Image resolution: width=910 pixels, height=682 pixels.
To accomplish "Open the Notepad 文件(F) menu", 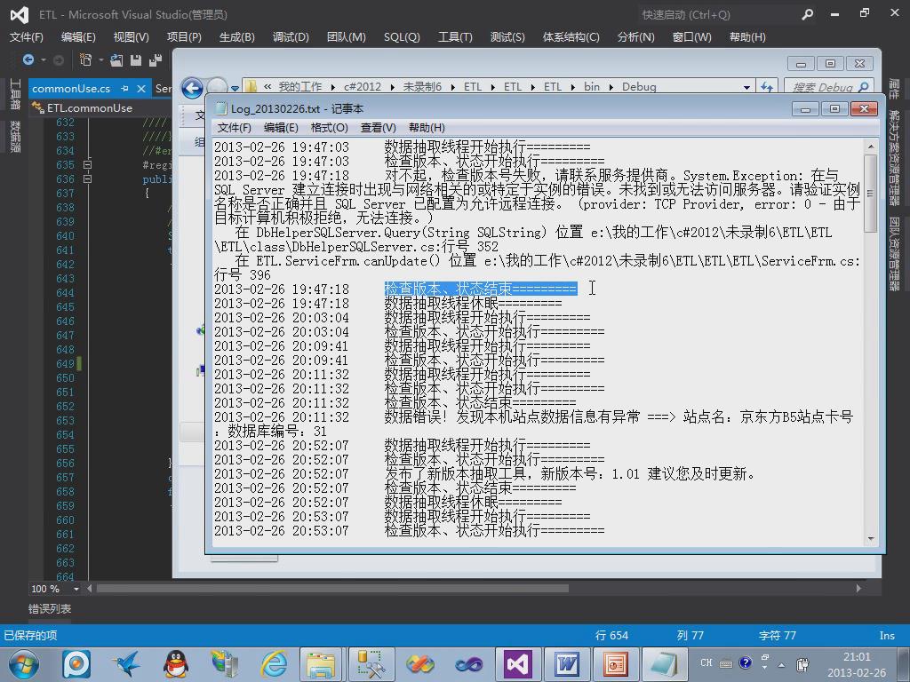I will pos(235,128).
